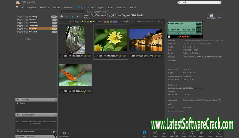Switch to the Timeline tab
Image resolution: width=239 pixels, height=138 pixels.
pyautogui.click(x=67, y=7)
